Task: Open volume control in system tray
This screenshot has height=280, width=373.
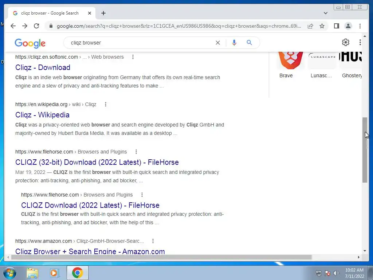Action: point(336,273)
